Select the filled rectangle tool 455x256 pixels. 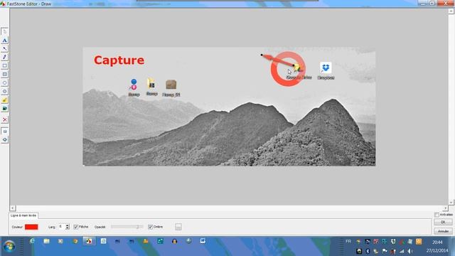pos(5,74)
